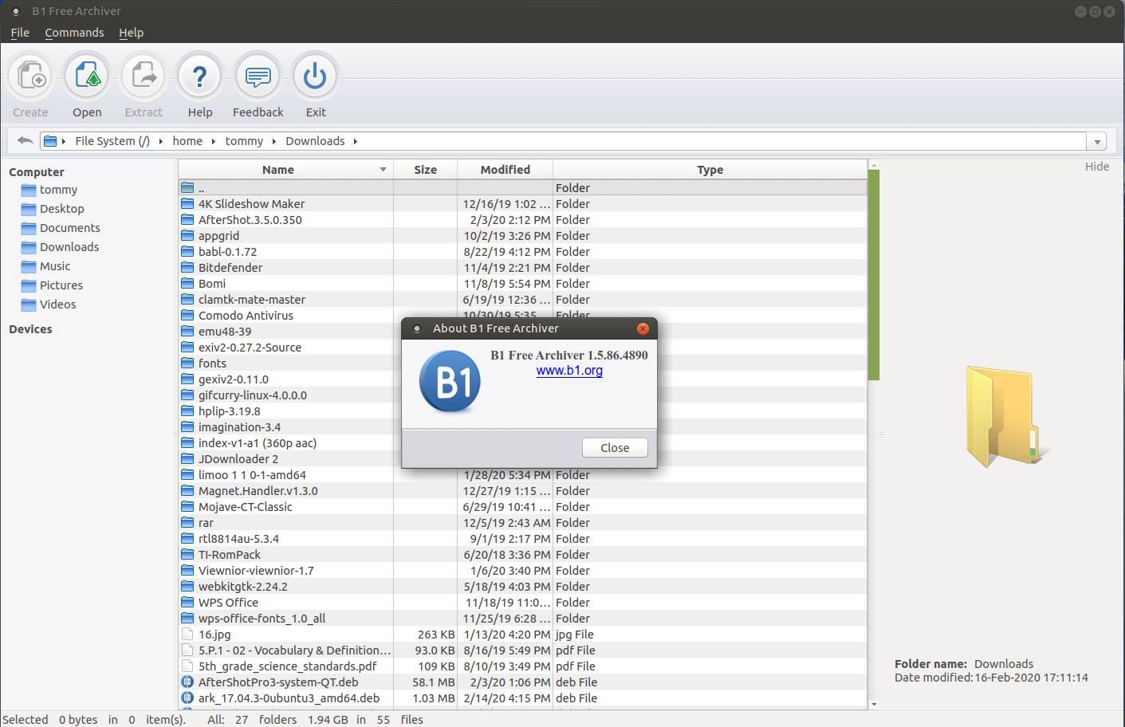This screenshot has height=727, width=1125.
Task: Select the Pictures folder icon in sidebar
Action: coord(29,285)
